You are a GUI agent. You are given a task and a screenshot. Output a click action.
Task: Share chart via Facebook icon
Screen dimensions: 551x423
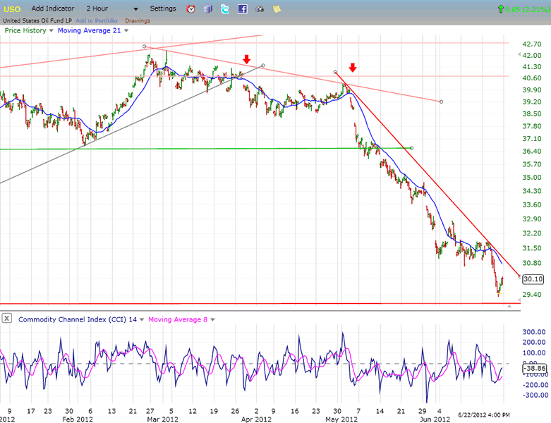pos(242,9)
